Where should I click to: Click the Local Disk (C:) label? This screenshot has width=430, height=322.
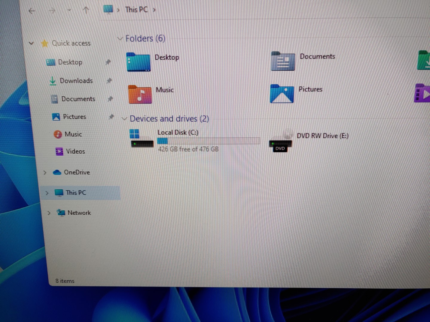point(178,132)
